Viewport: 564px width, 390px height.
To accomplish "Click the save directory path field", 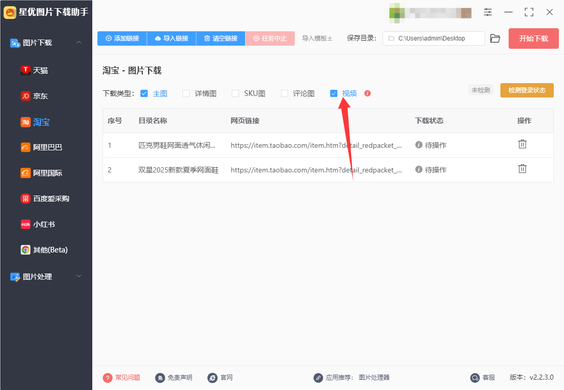I will [x=433, y=38].
